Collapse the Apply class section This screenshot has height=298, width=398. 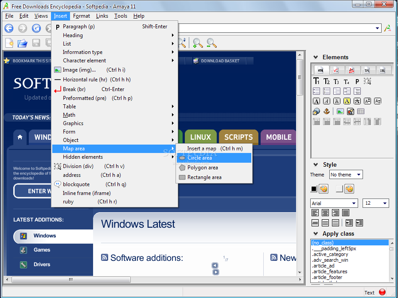tap(316, 234)
